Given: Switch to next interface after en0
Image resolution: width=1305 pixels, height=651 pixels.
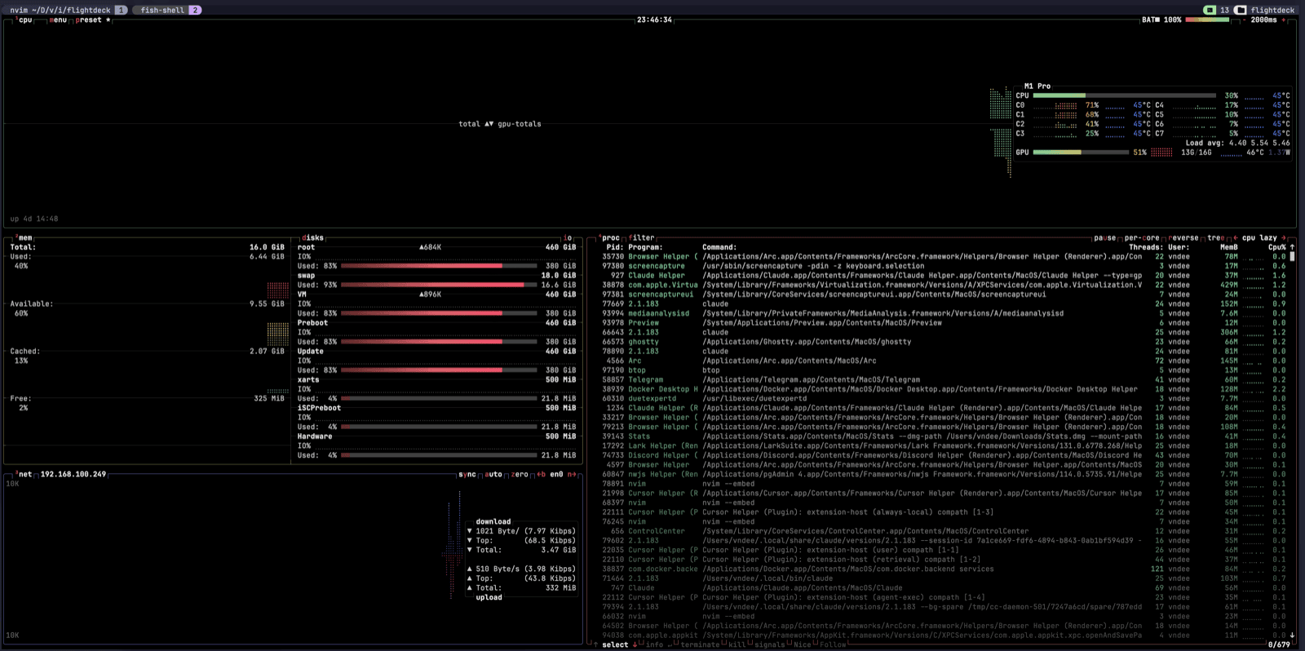Looking at the screenshot, I should click(572, 474).
